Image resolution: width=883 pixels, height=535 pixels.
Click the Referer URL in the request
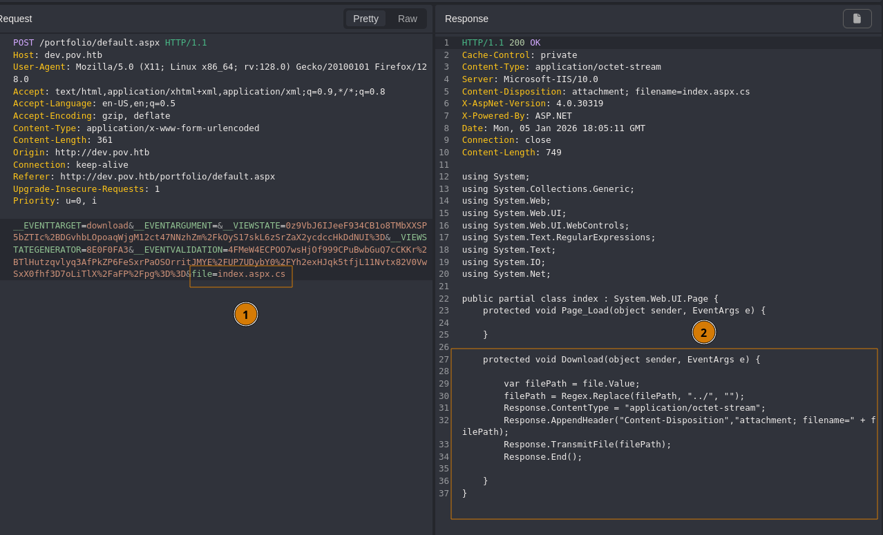(167, 177)
